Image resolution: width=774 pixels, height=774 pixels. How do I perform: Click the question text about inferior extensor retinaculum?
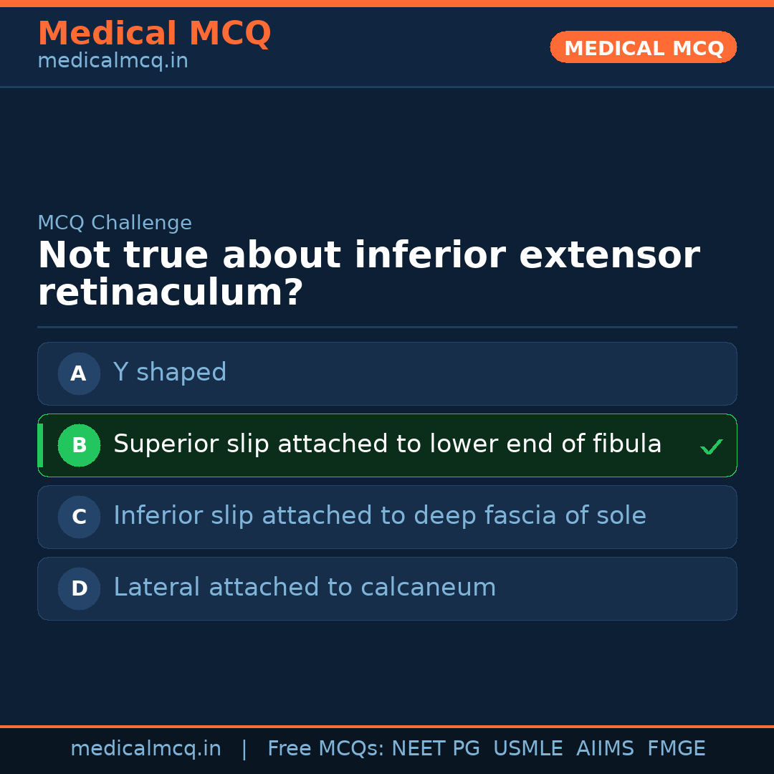[368, 274]
